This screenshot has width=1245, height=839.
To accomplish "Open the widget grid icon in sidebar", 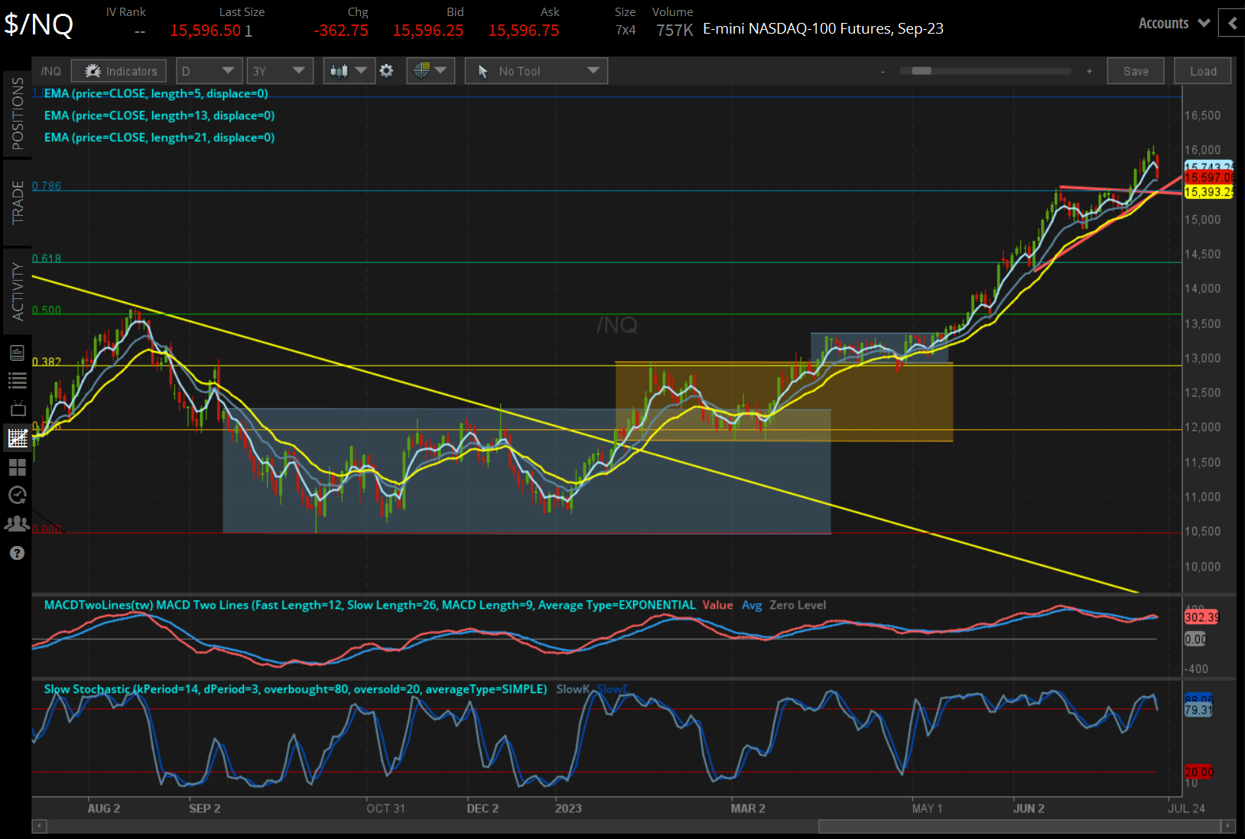I will (x=17, y=467).
